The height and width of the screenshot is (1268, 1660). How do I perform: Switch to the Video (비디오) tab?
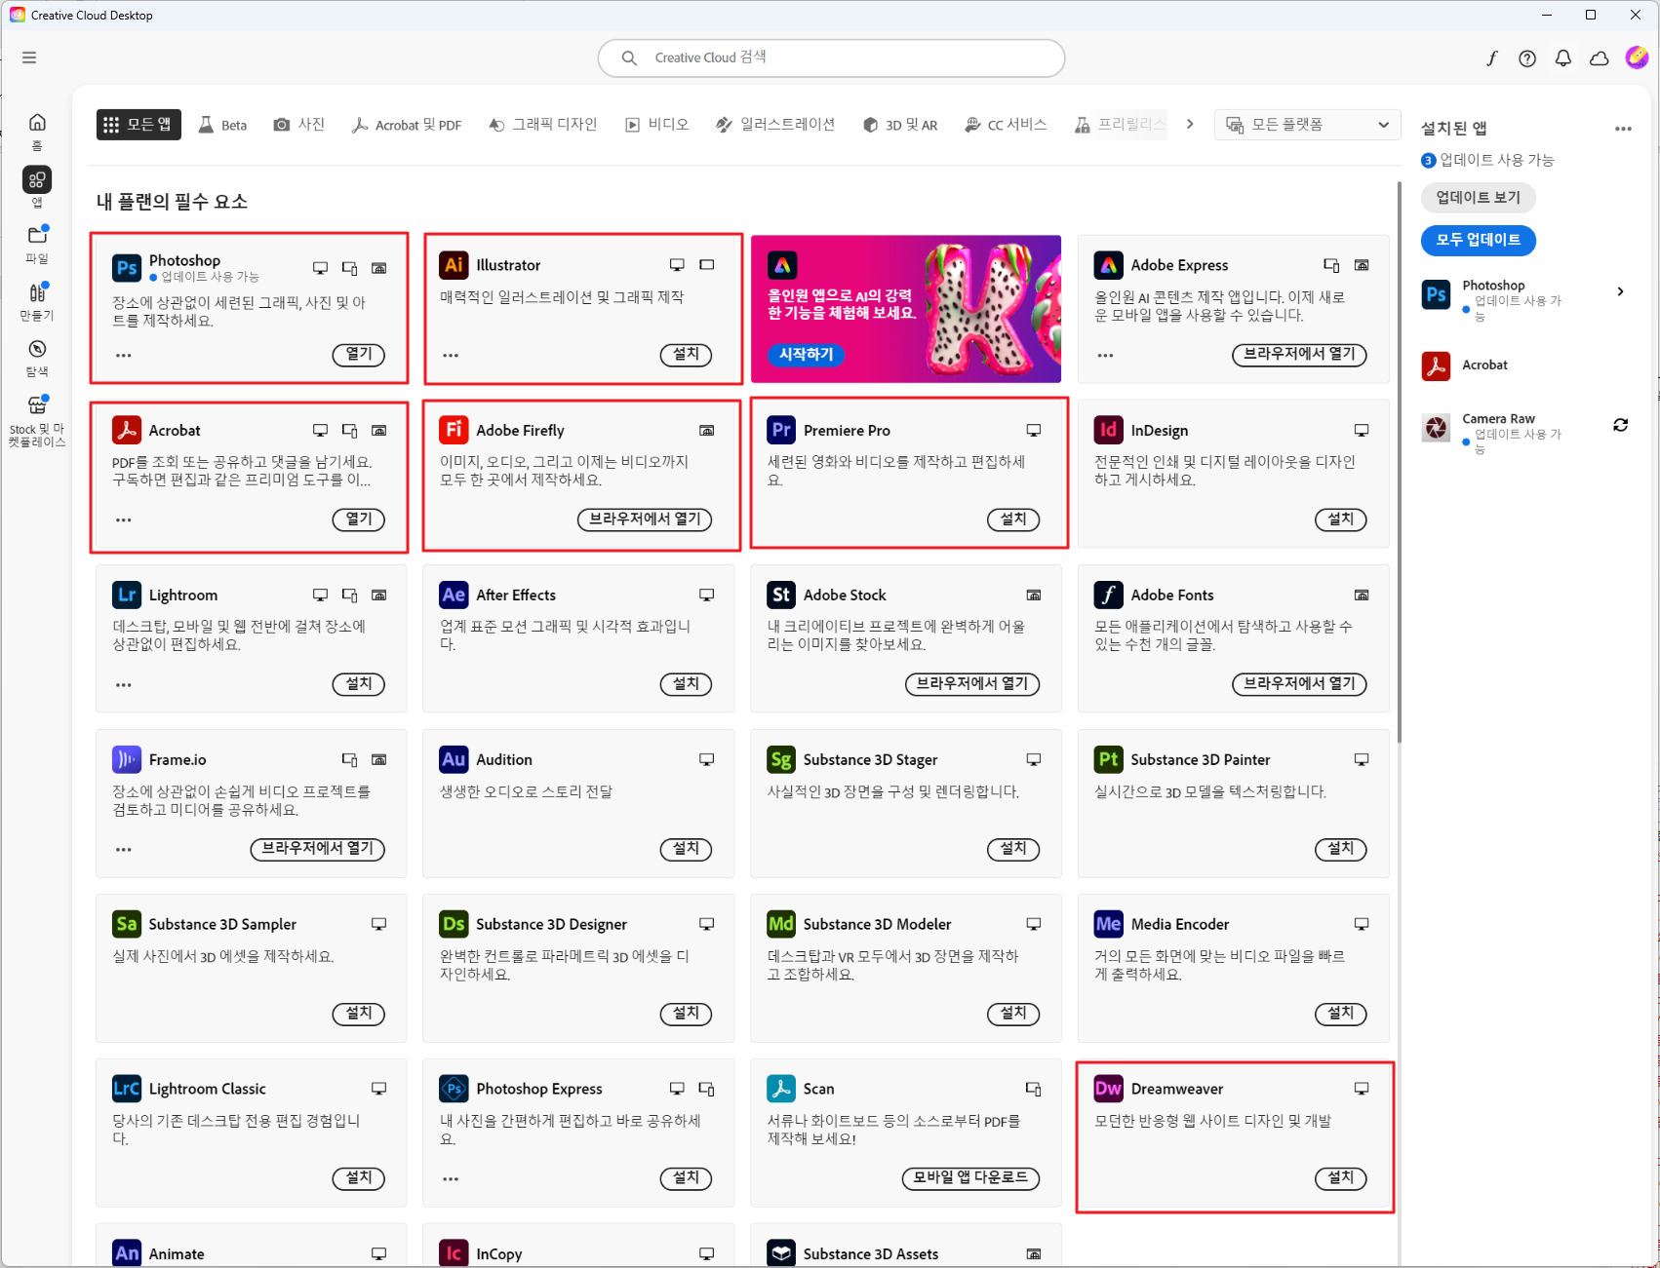coord(657,125)
